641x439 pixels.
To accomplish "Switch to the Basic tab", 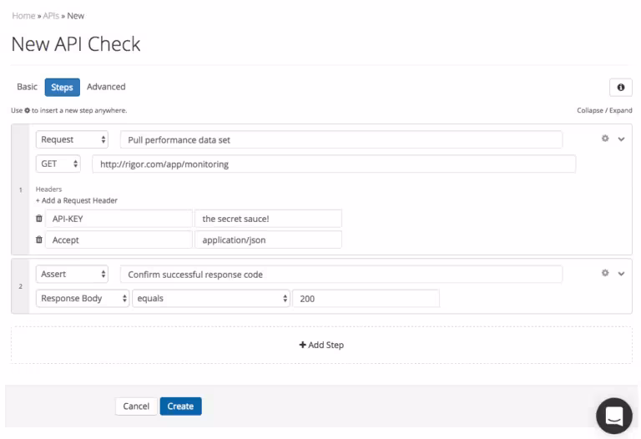I will (x=28, y=87).
